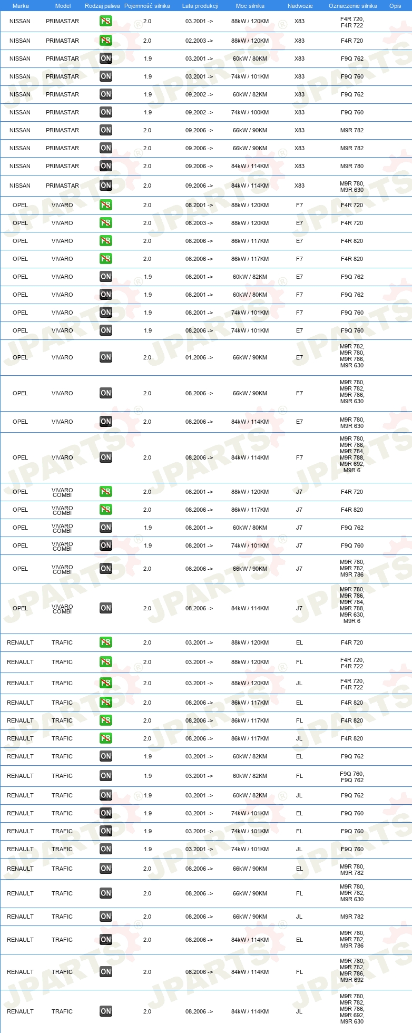Click diesel ON icon in Nissan 74kW / 100KM row

[x=106, y=112]
